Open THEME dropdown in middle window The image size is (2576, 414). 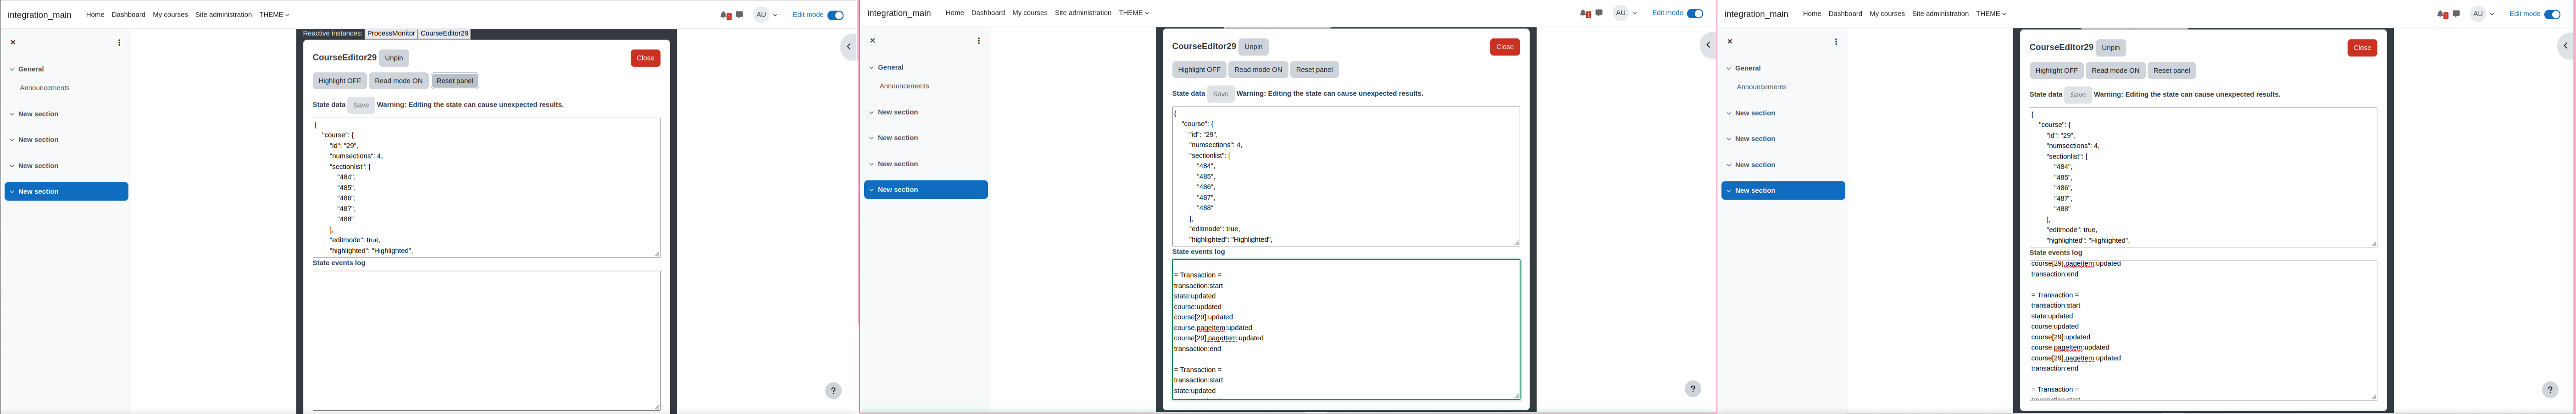coord(1134,13)
